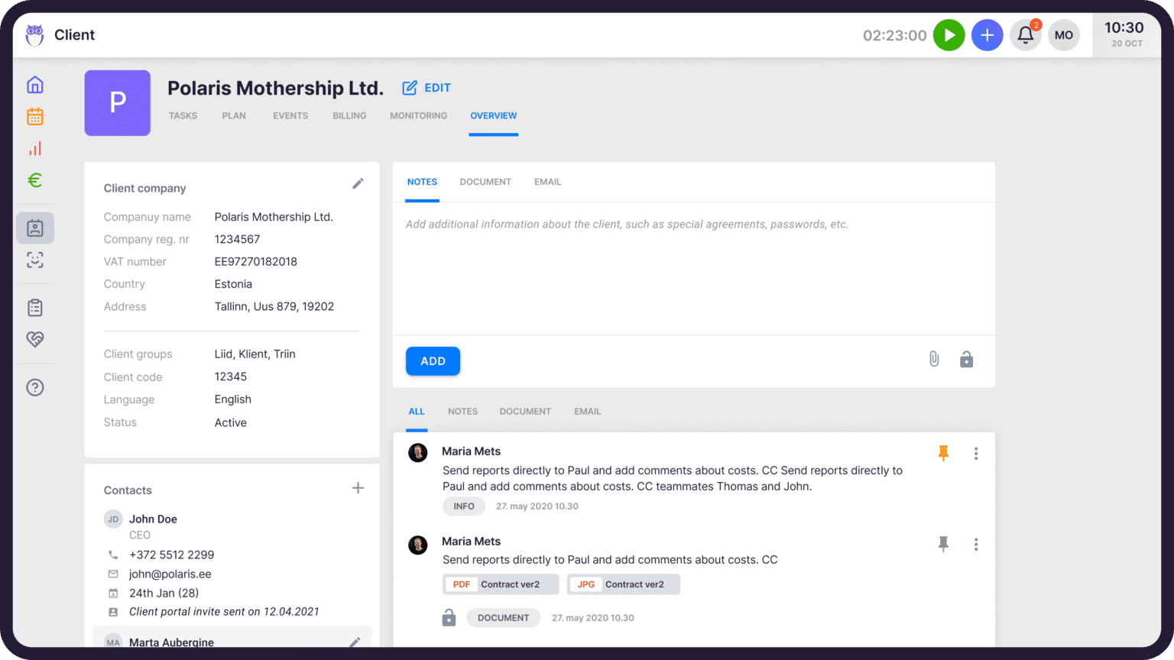
Task: Open the notifications bell
Action: [1026, 35]
